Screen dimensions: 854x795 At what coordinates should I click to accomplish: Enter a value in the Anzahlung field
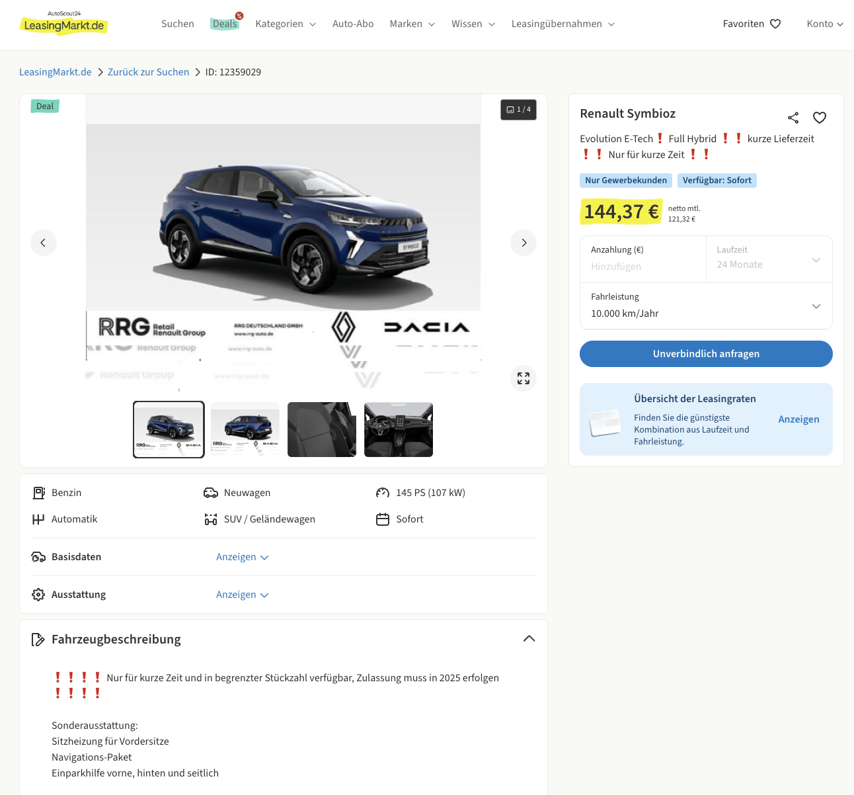pyautogui.click(x=642, y=266)
